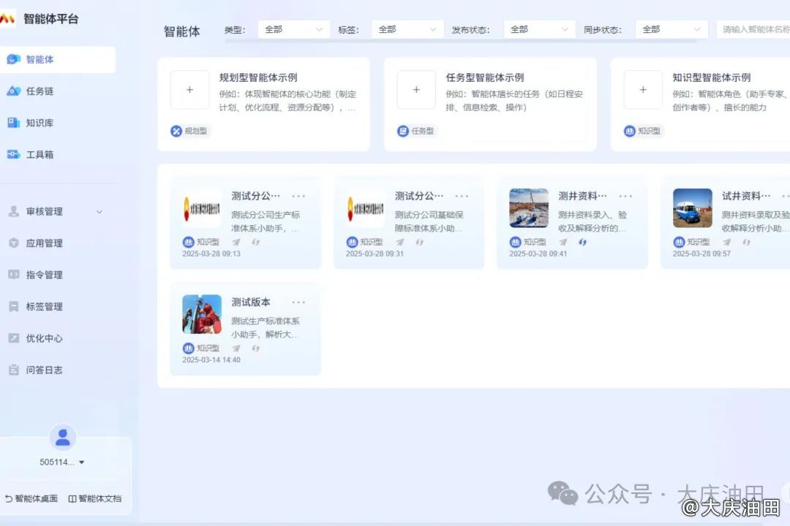Select the 工具箱 sidebar icon
The image size is (790, 526).
point(13,155)
